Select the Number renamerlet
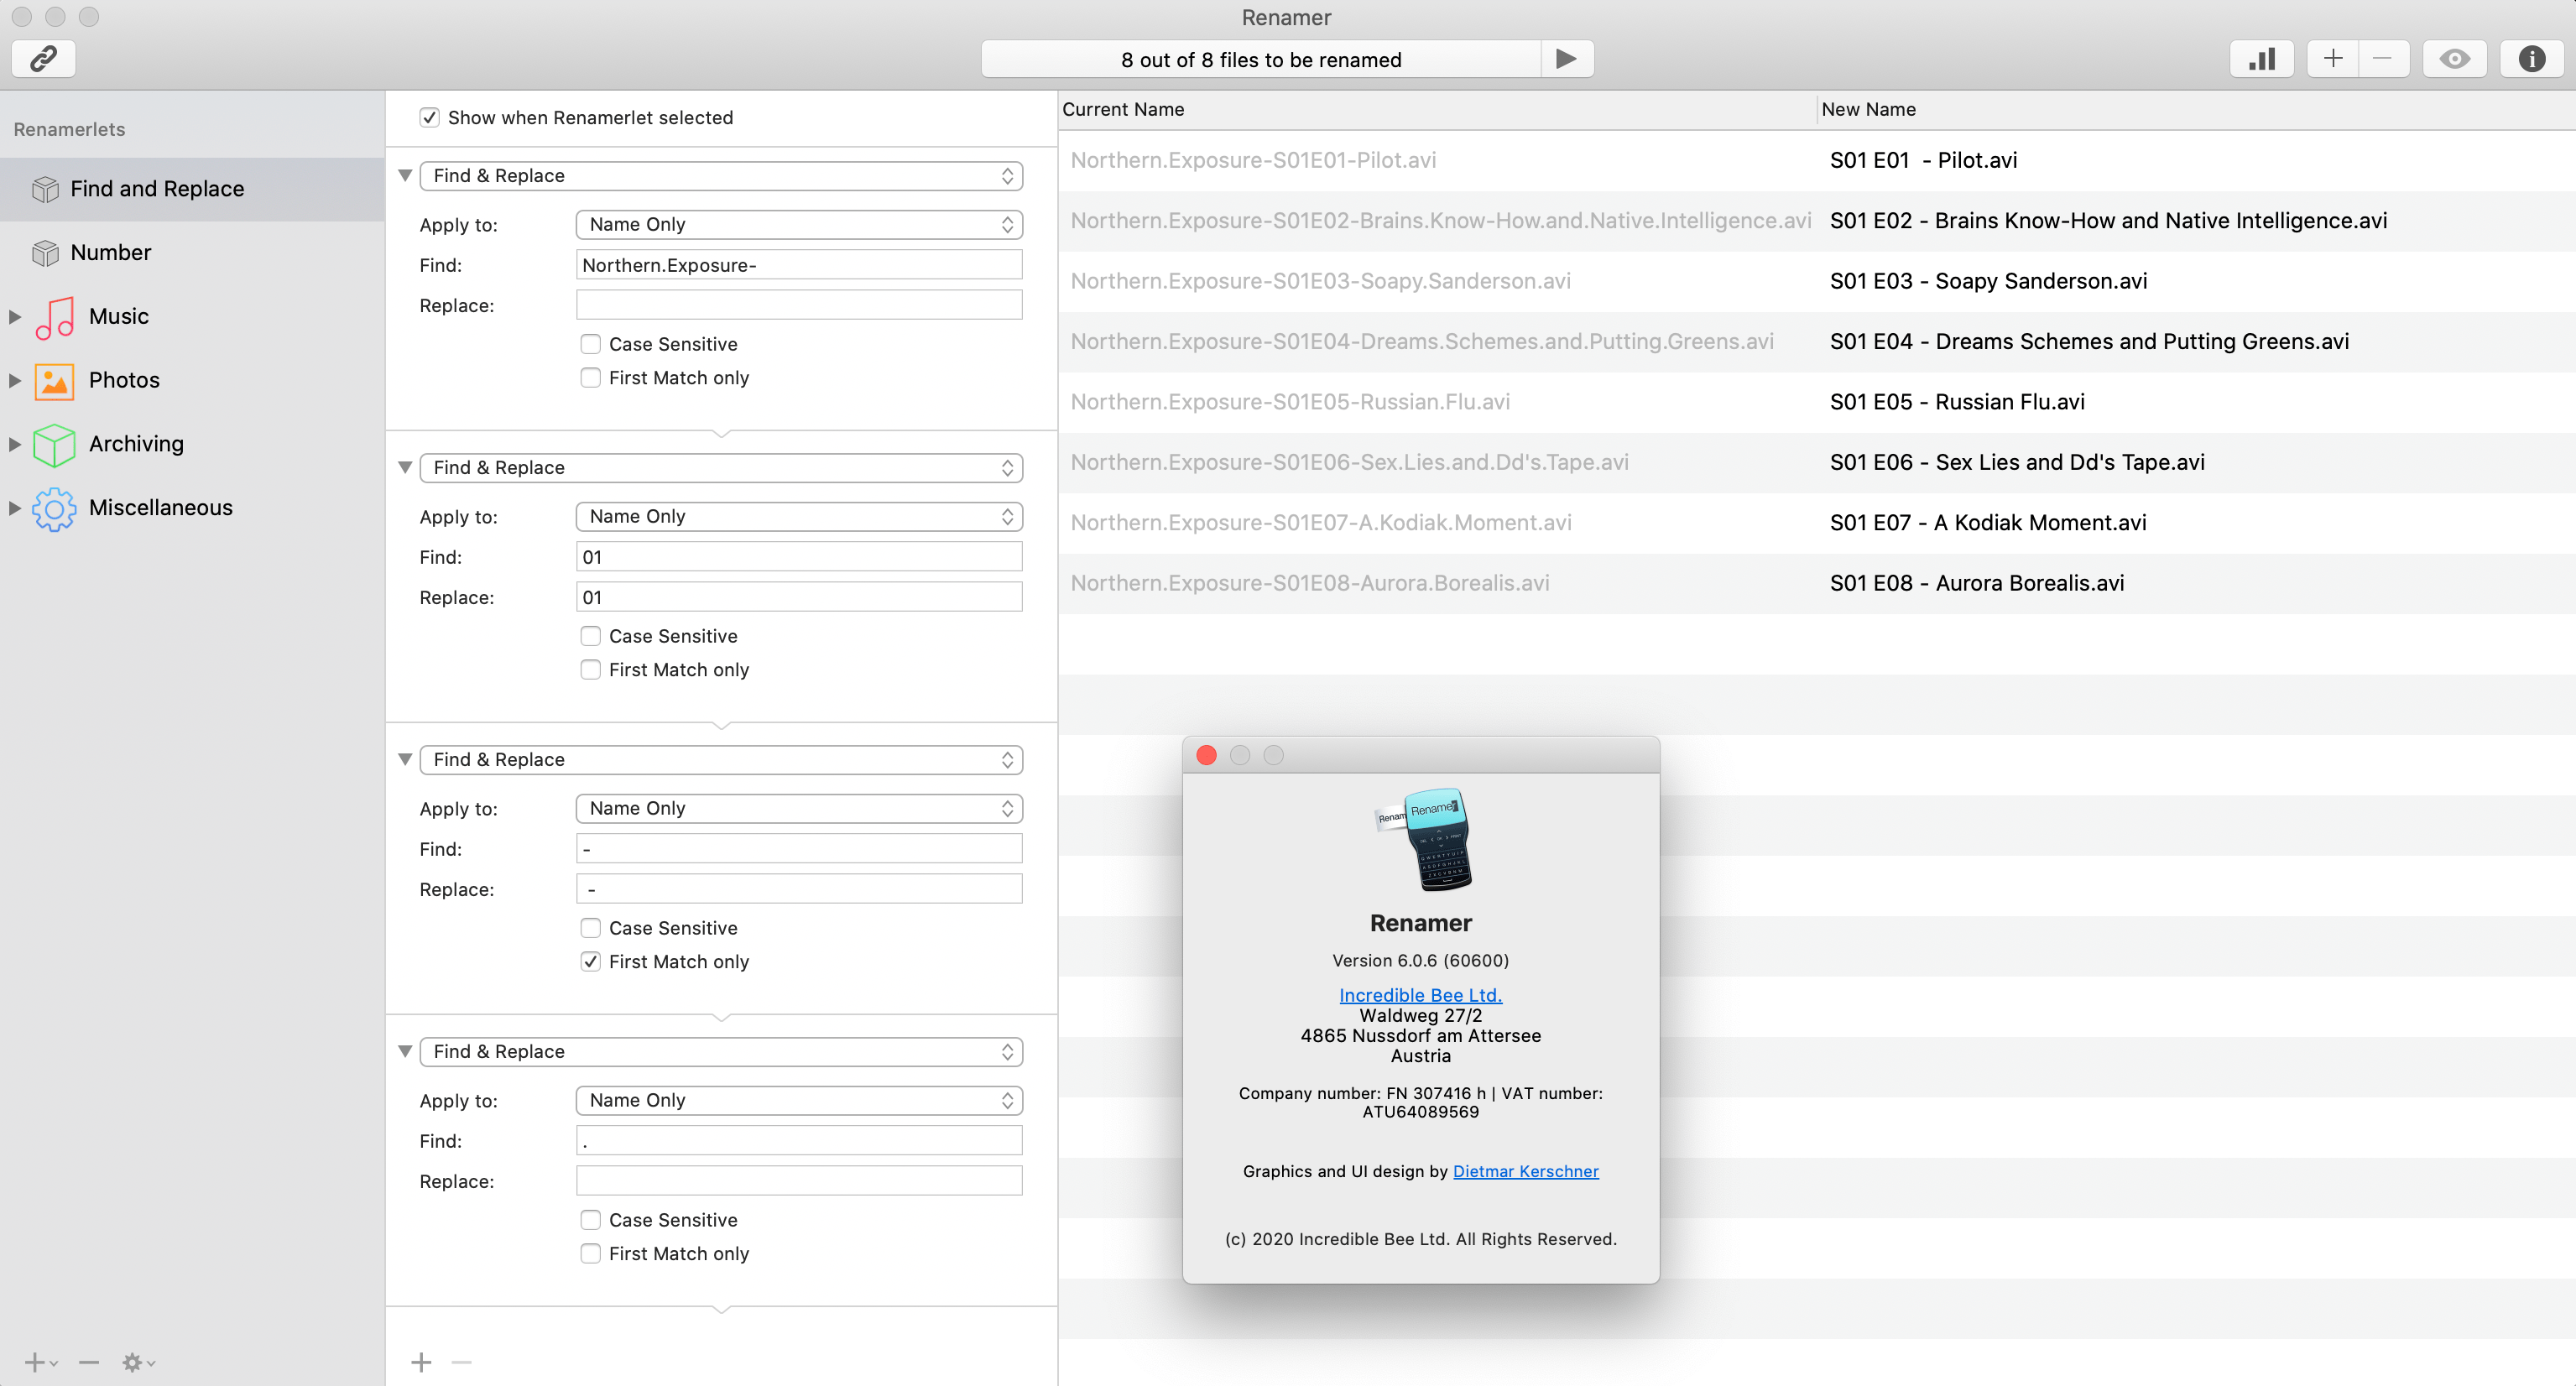 click(110, 253)
